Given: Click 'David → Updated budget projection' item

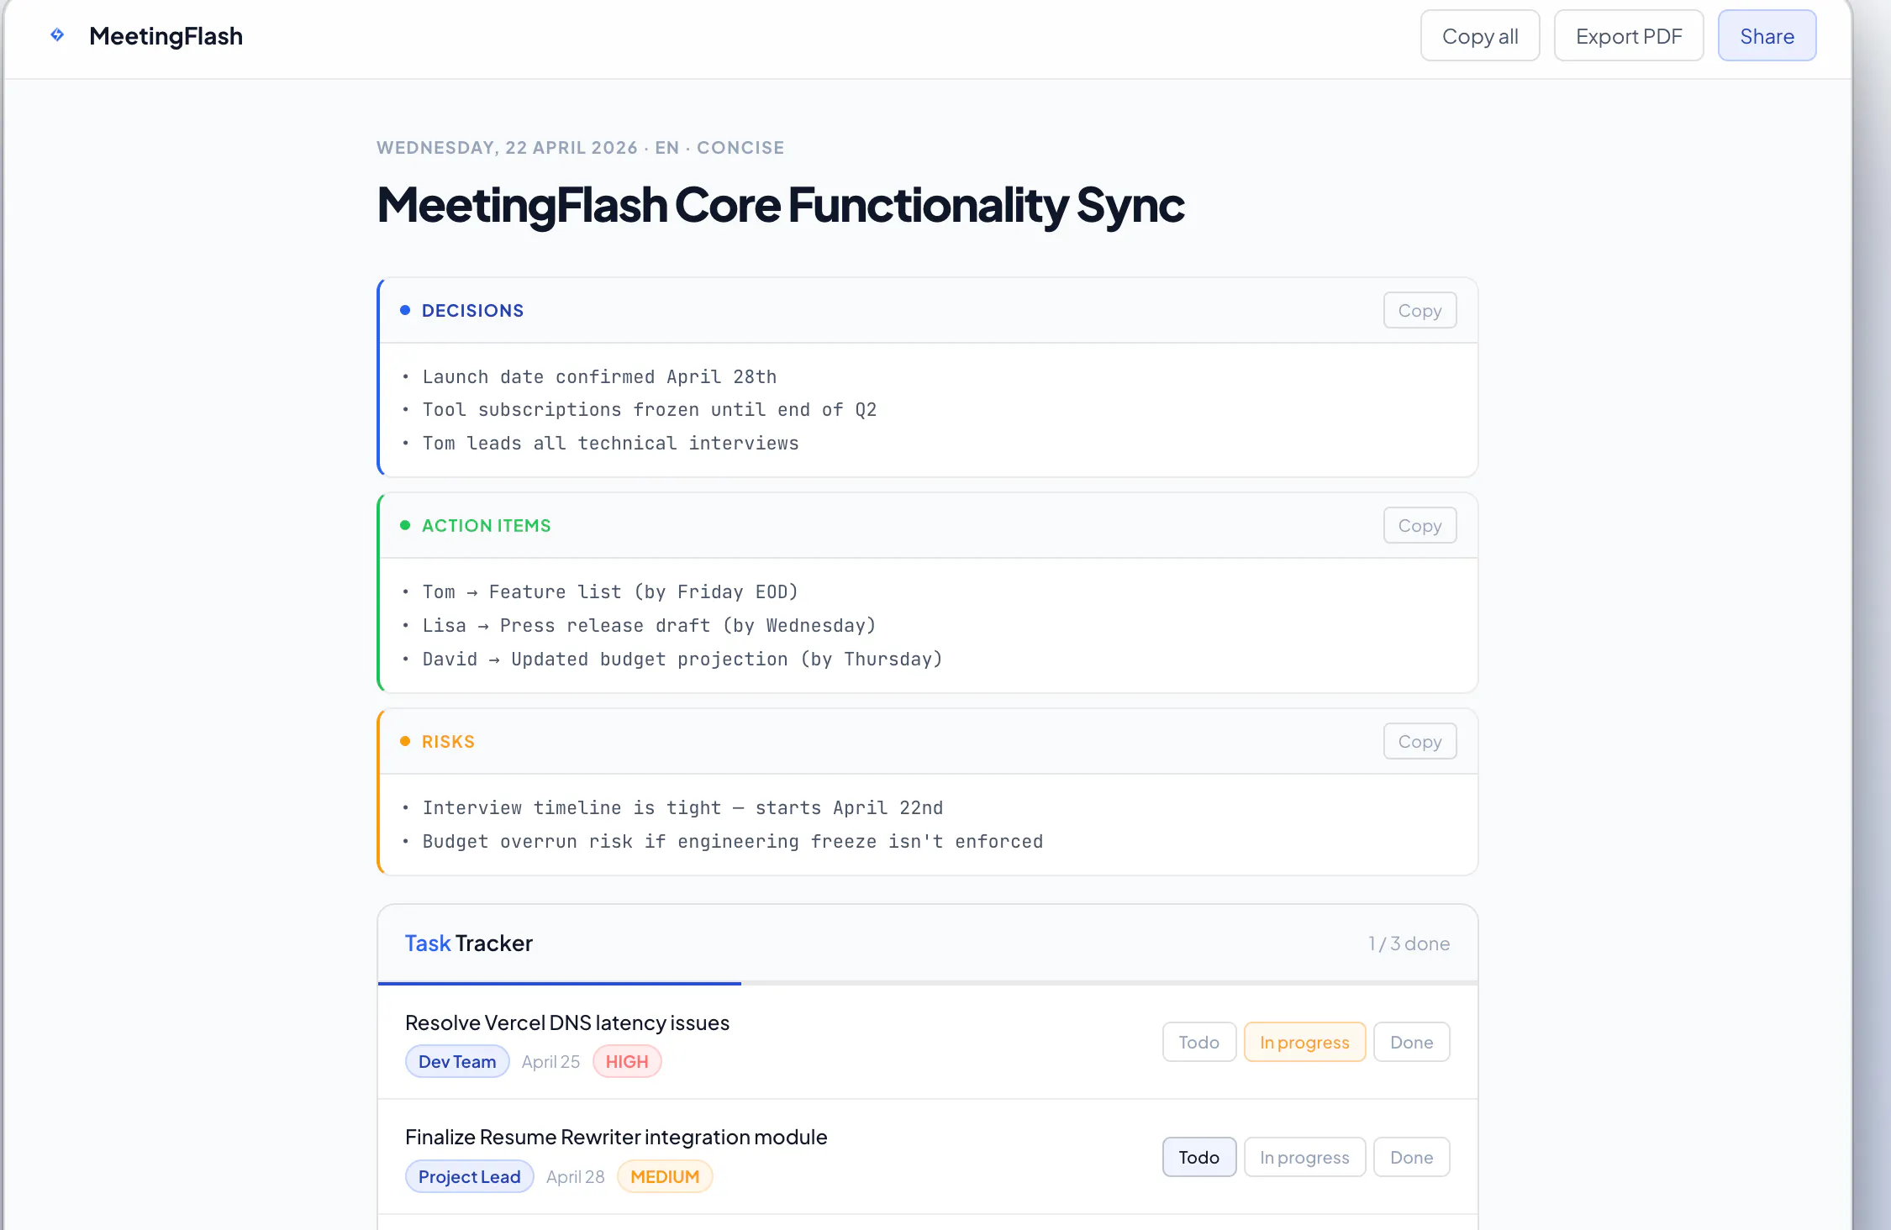Looking at the screenshot, I should [682, 660].
